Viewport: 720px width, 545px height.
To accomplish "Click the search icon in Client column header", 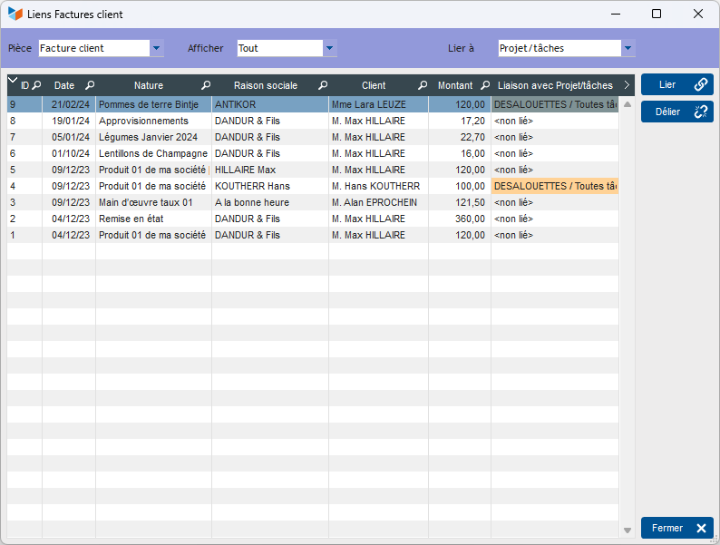I will tap(423, 85).
